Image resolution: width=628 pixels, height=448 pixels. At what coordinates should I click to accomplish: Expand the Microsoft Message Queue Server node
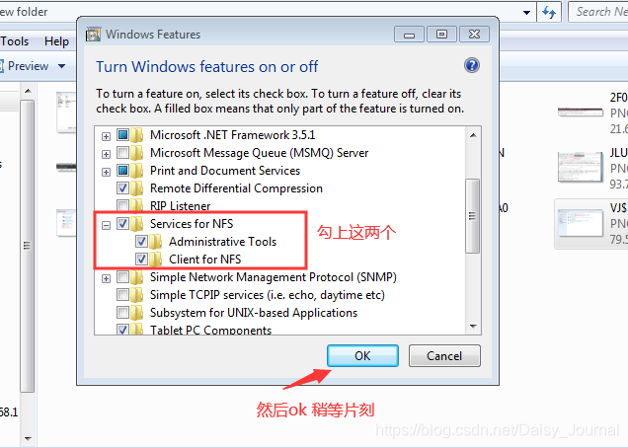tap(106, 155)
